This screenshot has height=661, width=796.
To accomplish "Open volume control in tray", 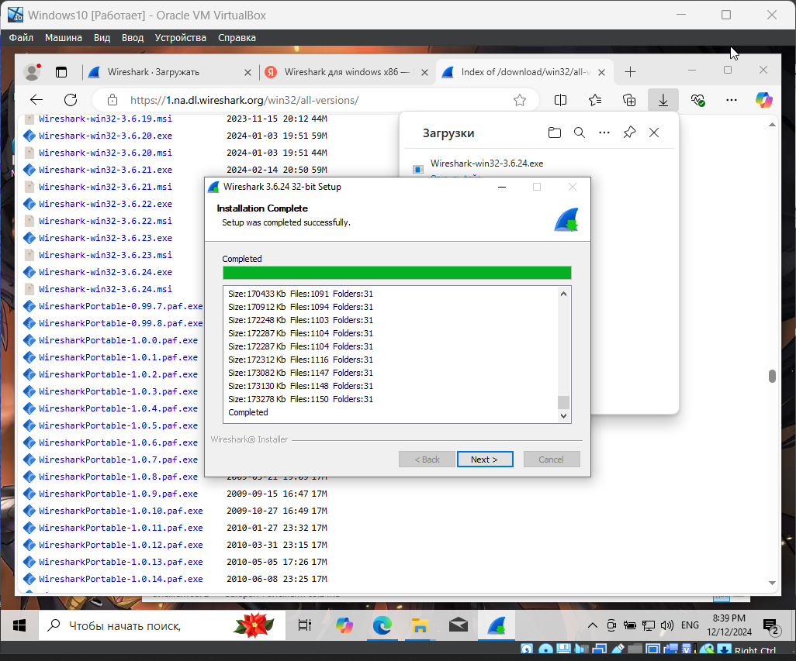I will click(x=667, y=625).
